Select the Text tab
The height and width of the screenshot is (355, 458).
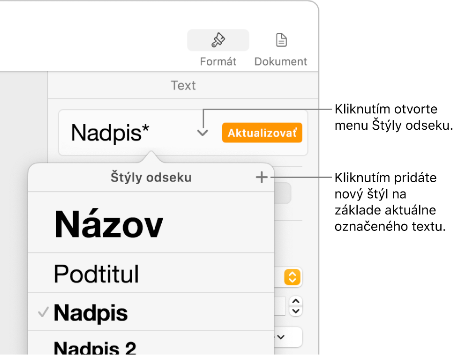[183, 85]
